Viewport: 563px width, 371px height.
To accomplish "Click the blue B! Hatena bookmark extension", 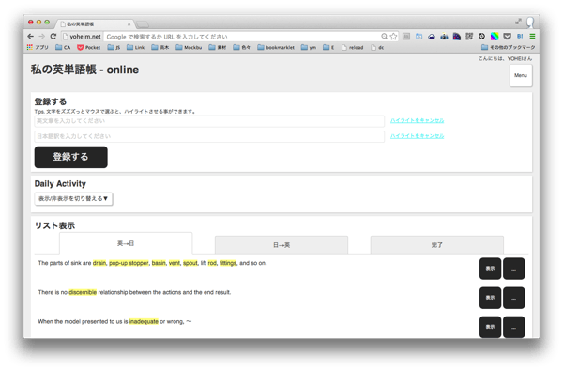I will pyautogui.click(x=520, y=37).
